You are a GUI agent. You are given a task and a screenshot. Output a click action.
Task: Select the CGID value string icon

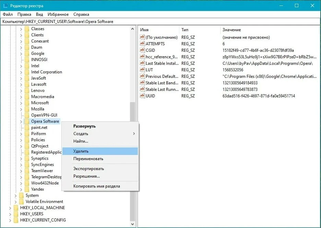point(142,50)
